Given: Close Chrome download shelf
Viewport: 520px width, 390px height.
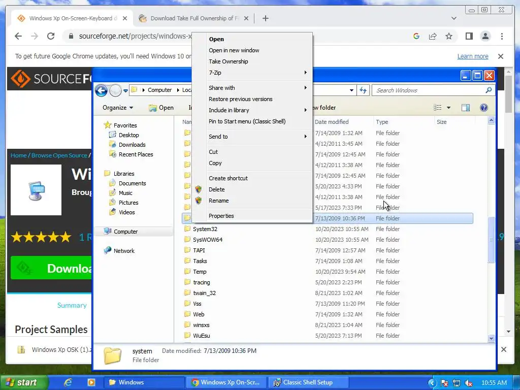Looking at the screenshot, I should click(503, 349).
